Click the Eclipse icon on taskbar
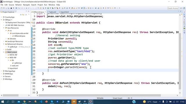The height and width of the screenshot is (104, 186). pos(90,102)
